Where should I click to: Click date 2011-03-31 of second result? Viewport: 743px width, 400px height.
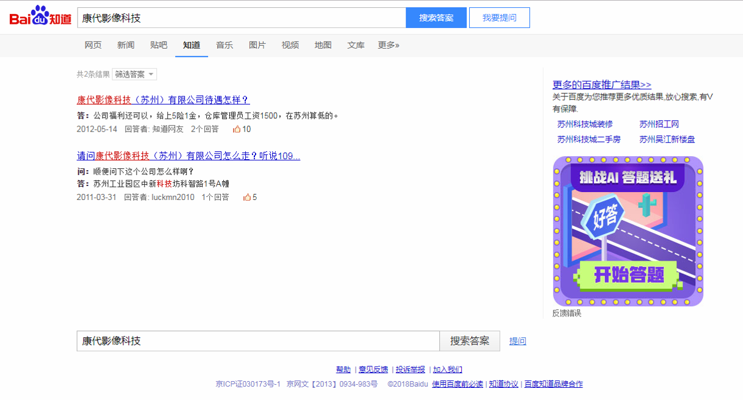96,198
